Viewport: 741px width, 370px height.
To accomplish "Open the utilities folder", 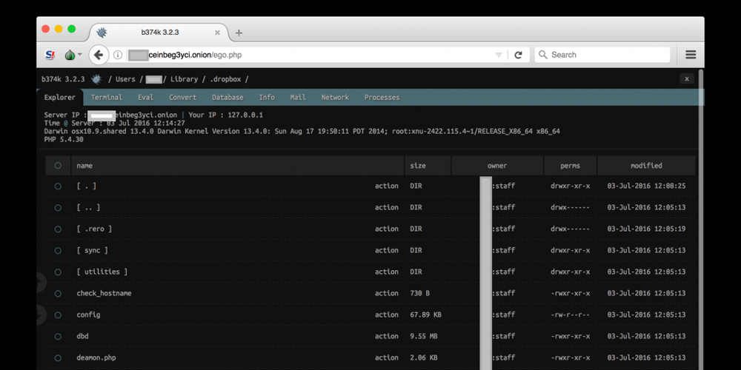I will pyautogui.click(x=102, y=272).
